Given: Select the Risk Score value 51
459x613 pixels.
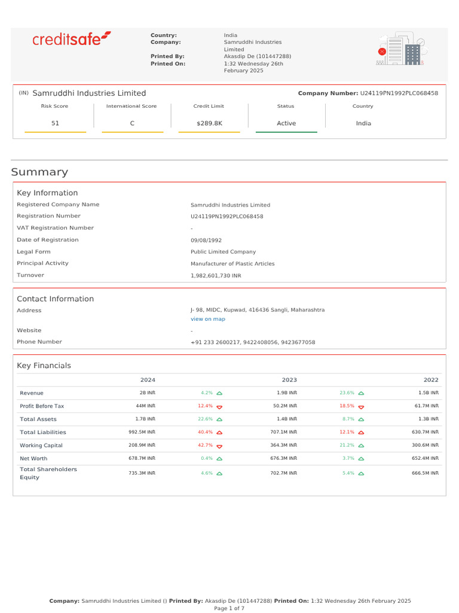Looking at the screenshot, I should (x=54, y=123).
